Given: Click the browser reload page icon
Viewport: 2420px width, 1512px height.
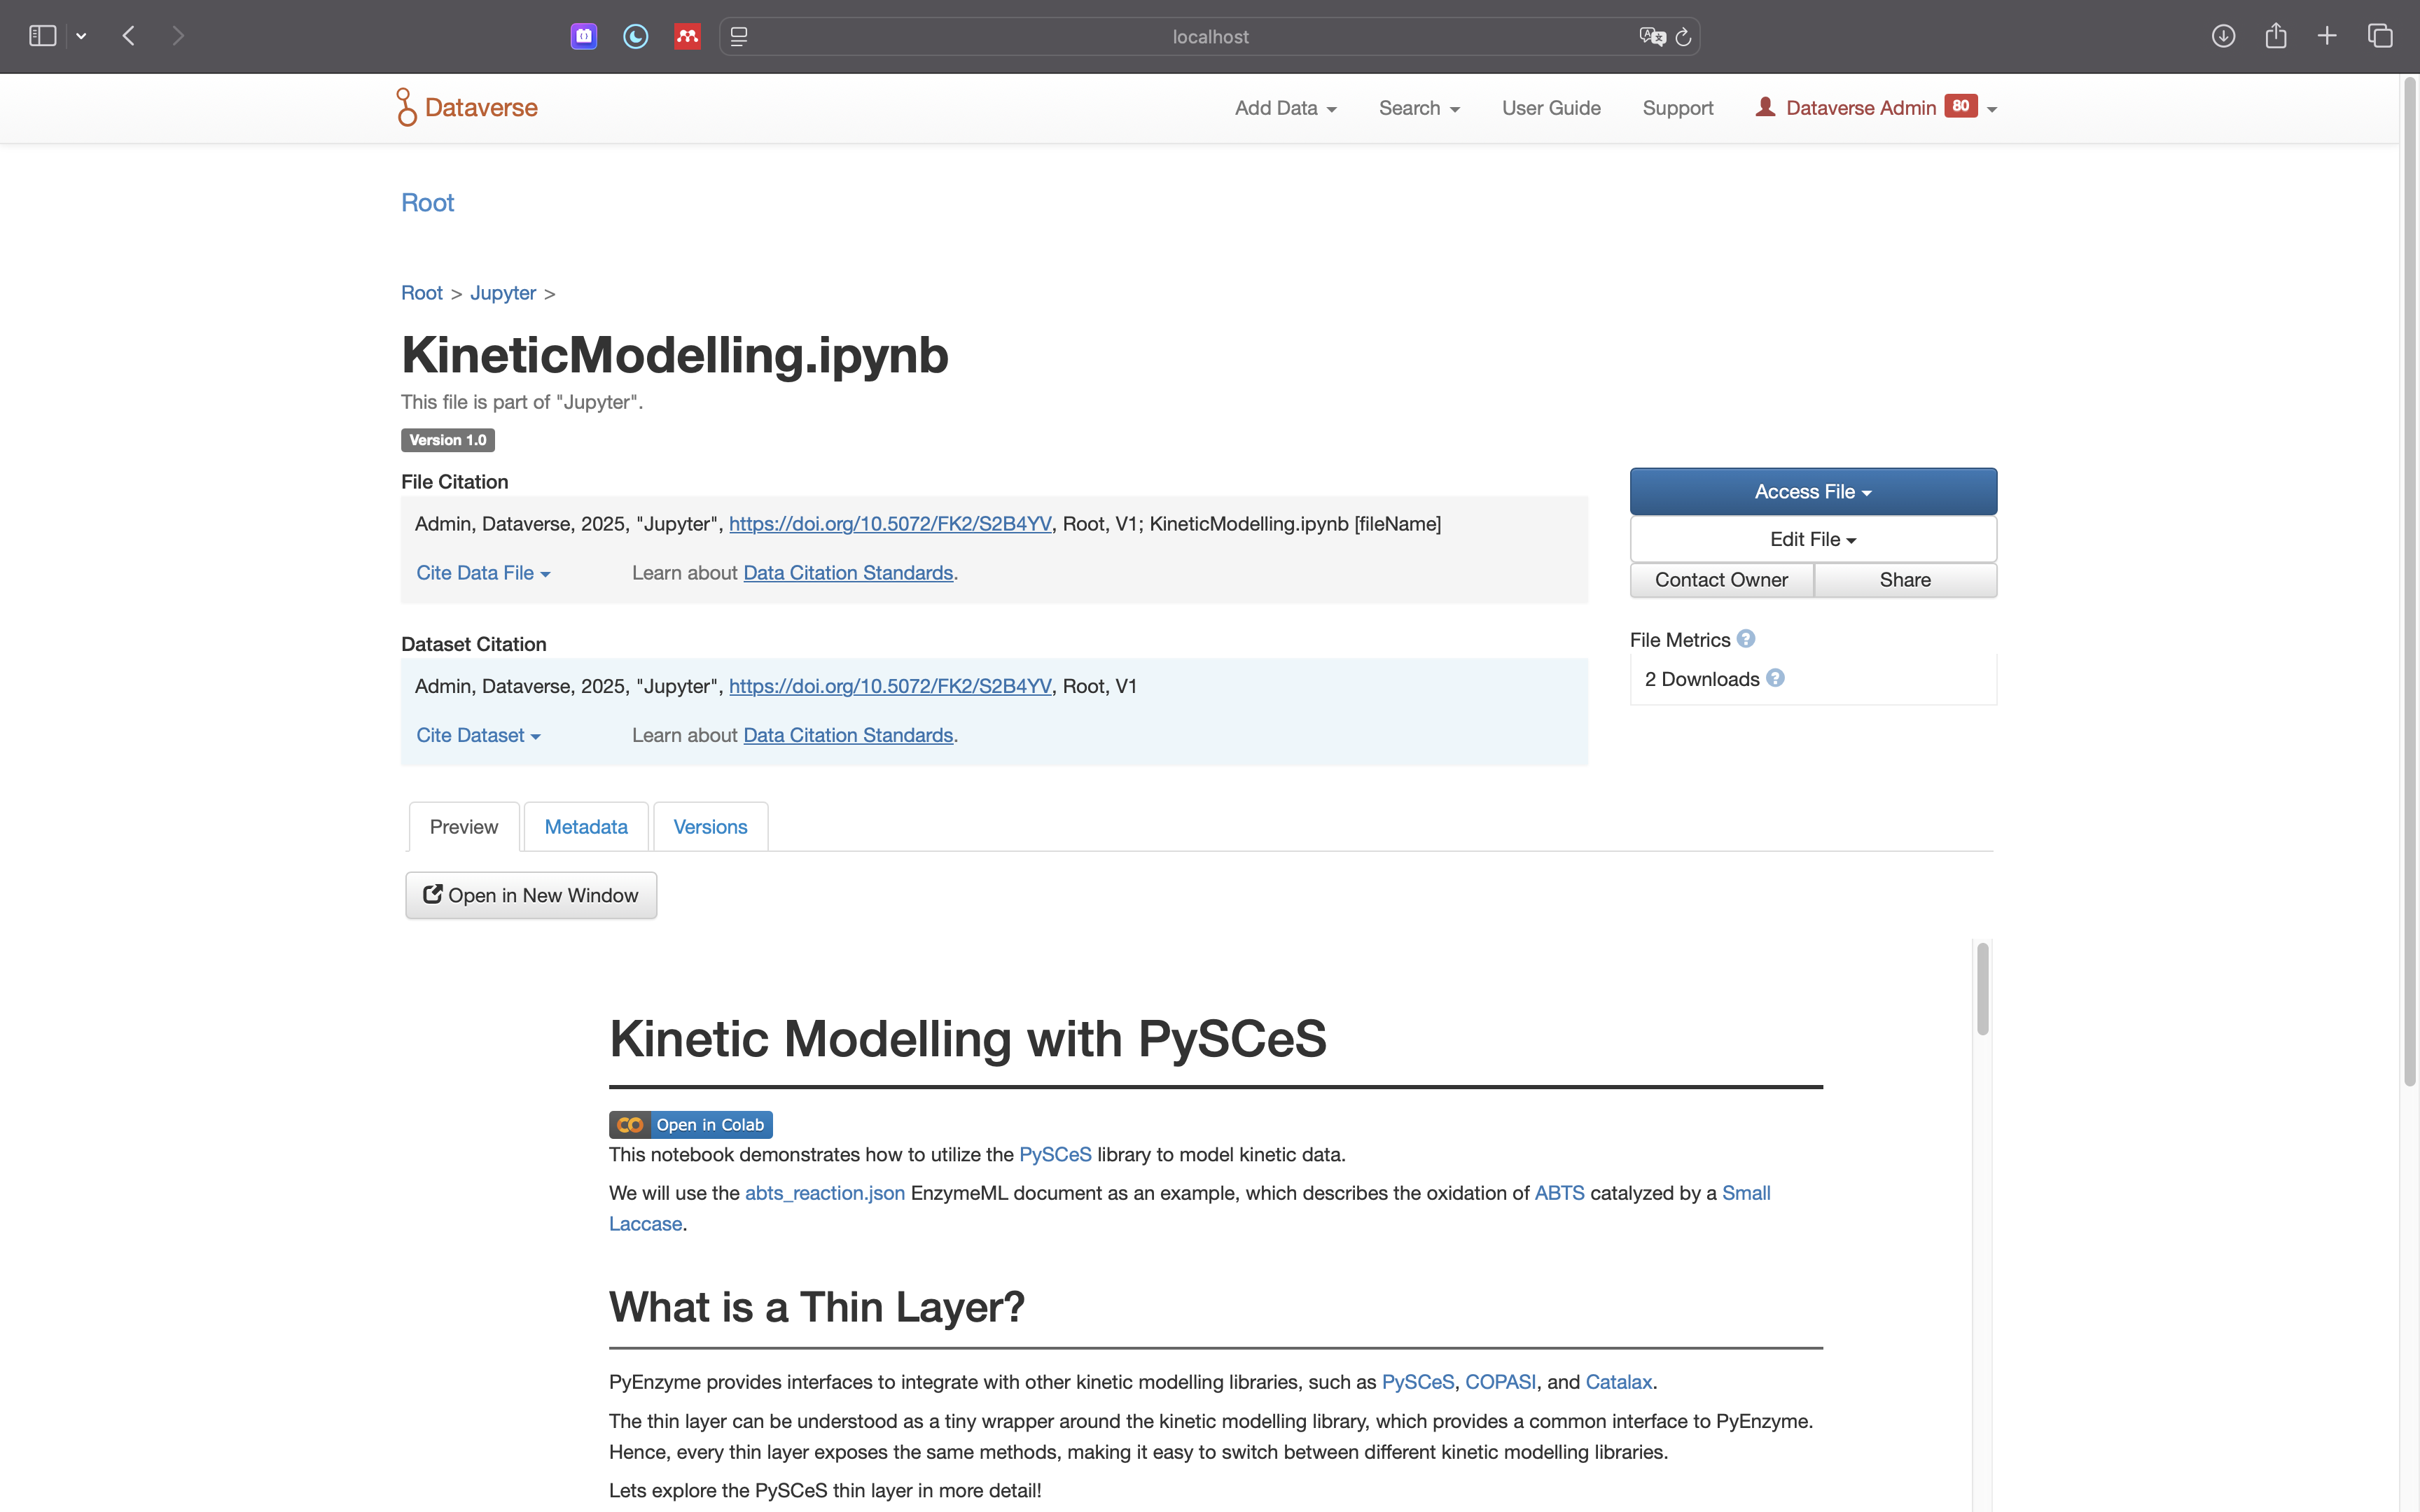Looking at the screenshot, I should 1683,37.
